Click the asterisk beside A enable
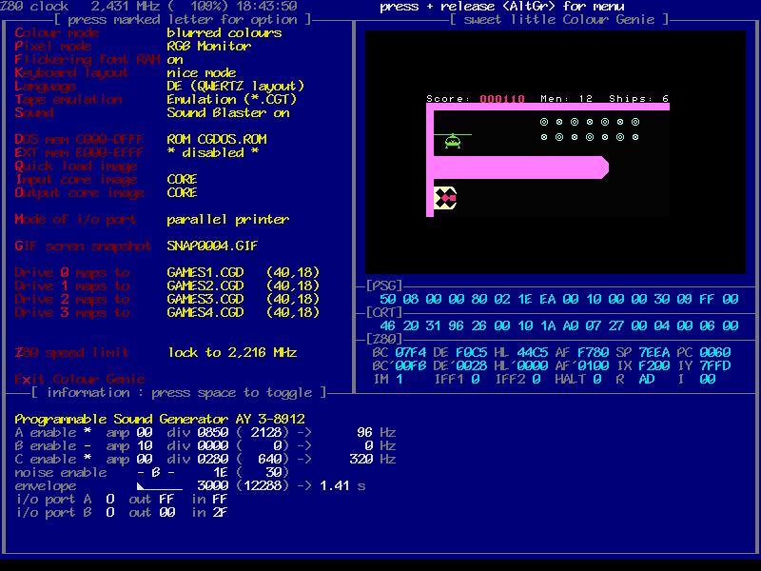Image resolution: width=761 pixels, height=571 pixels. (x=87, y=432)
